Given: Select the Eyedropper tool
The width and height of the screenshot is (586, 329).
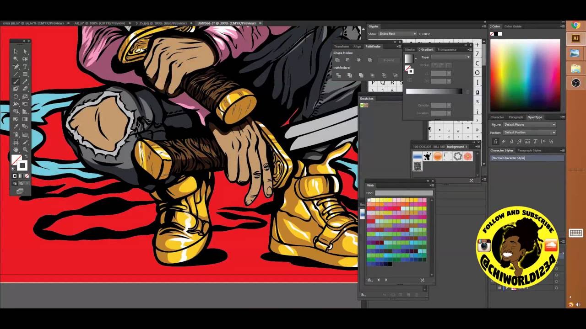Looking at the screenshot, I should click(16, 127).
